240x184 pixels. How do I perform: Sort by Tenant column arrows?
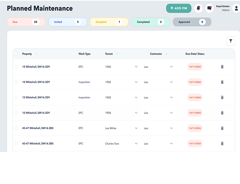(x=117, y=54)
